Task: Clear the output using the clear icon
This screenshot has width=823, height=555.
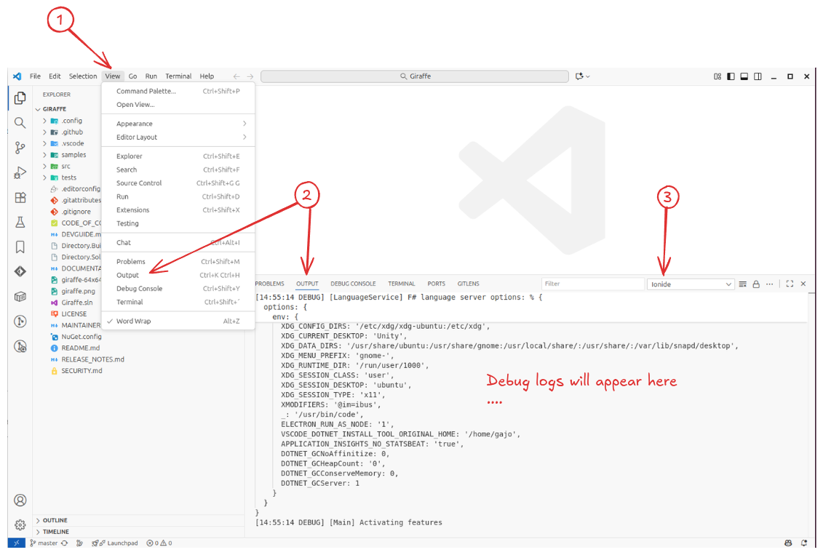Action: pyautogui.click(x=743, y=284)
